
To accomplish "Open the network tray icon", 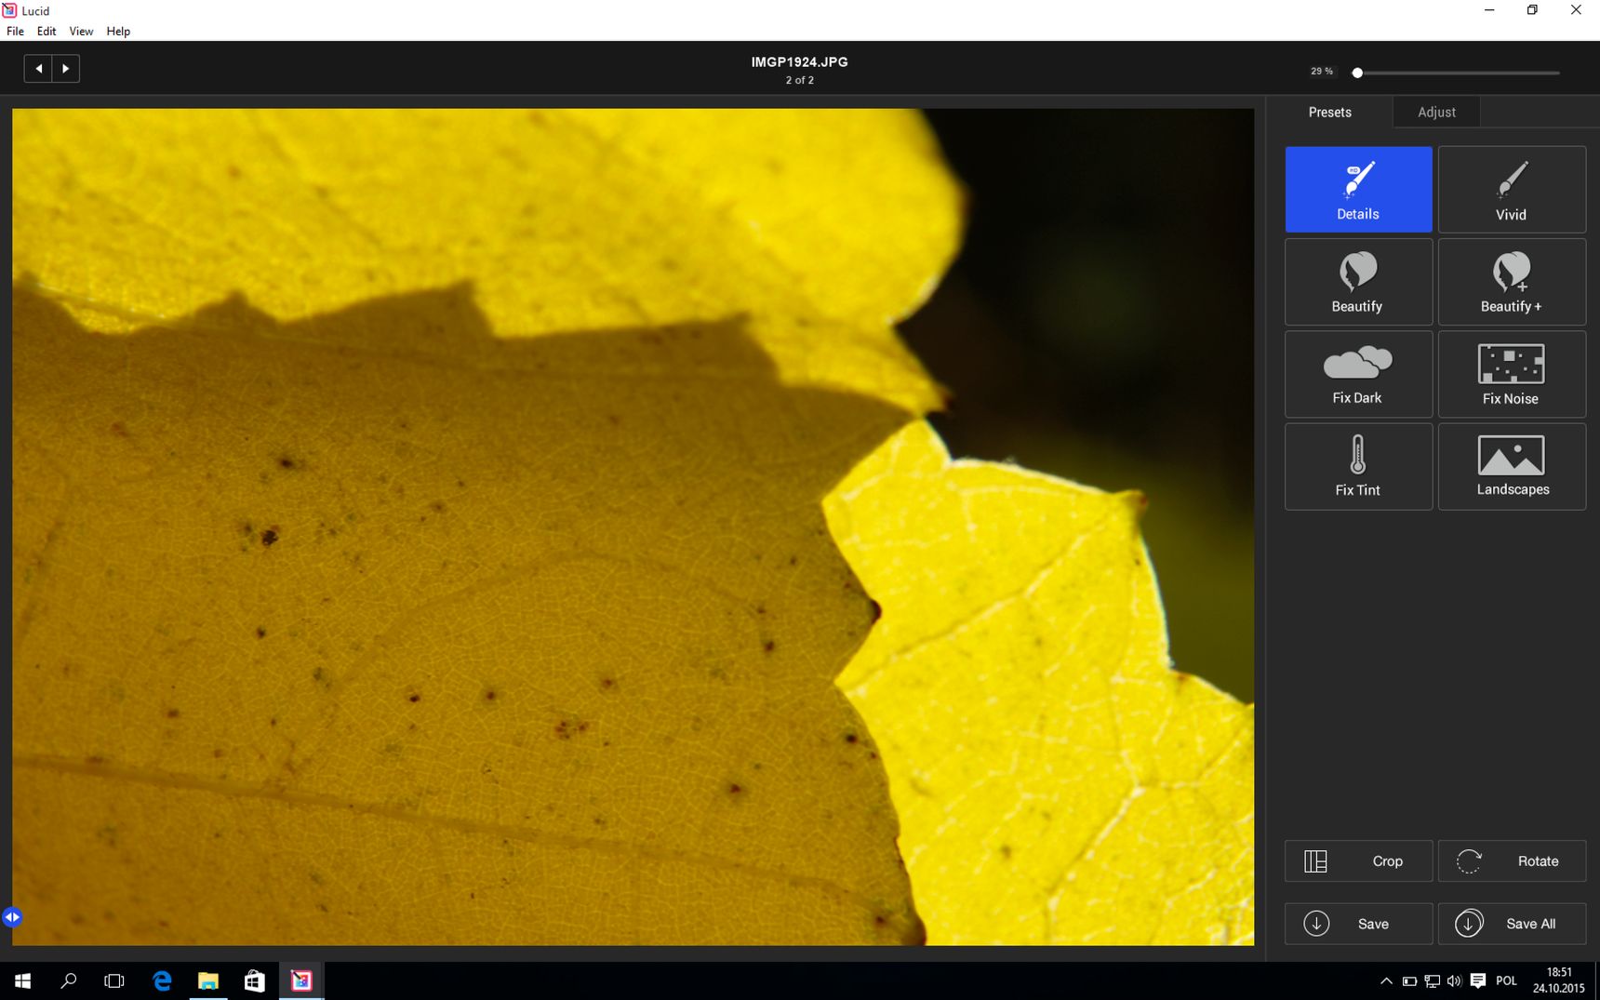I will click(x=1433, y=980).
